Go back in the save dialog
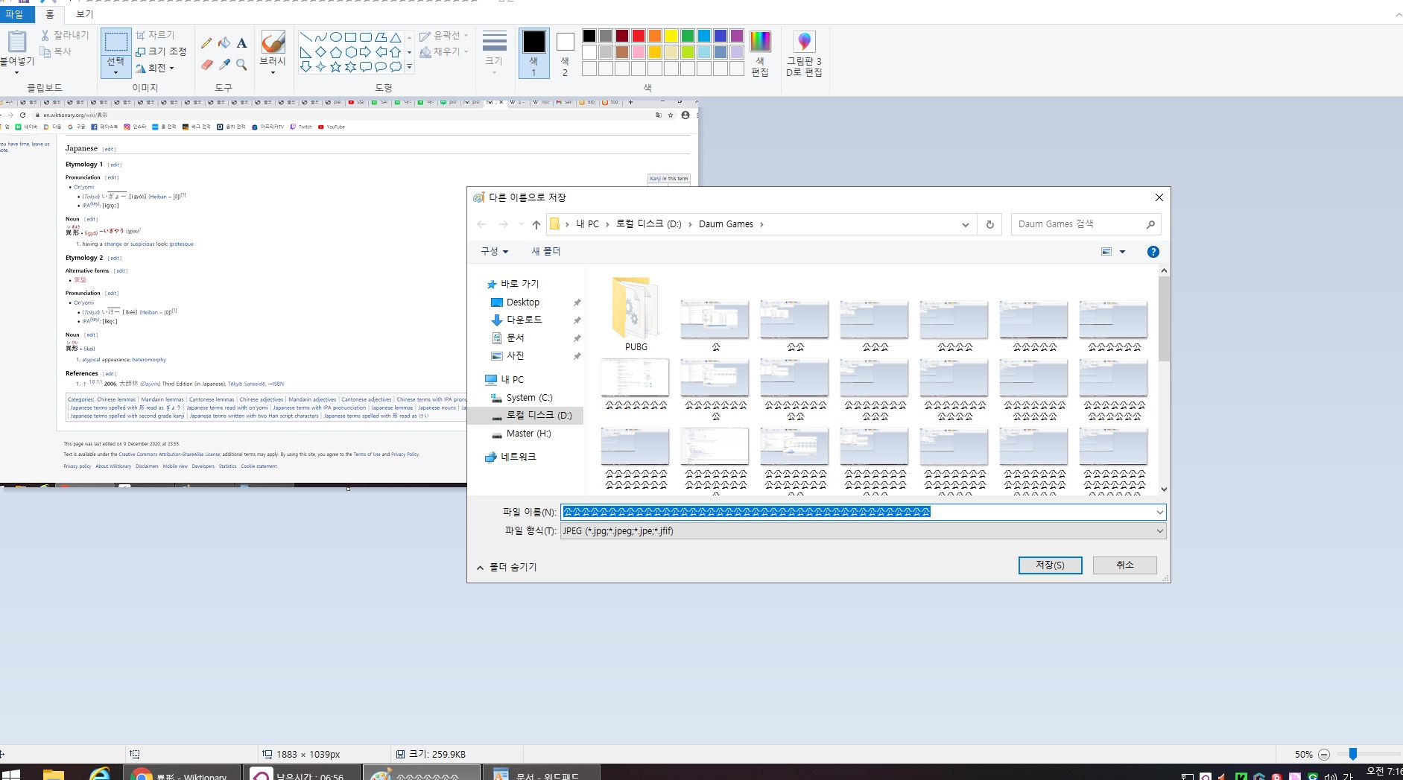Viewport: 1403px width, 780px height. tap(481, 224)
